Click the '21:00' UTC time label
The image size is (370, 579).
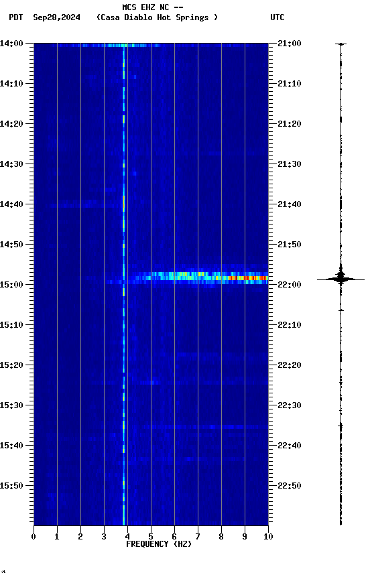[290, 44]
